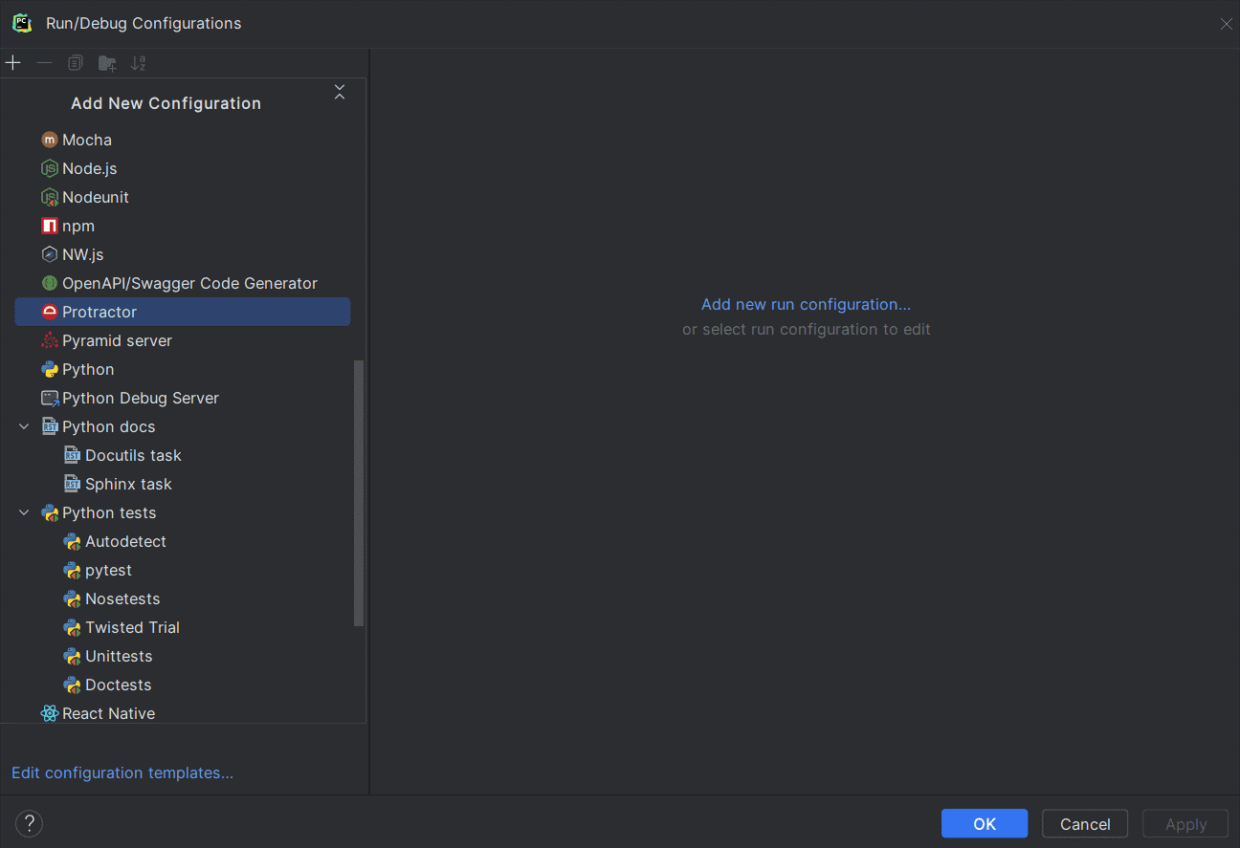Viewport: 1240px width, 848px height.
Task: Click the PyCharm logo in title bar
Action: pos(22,23)
